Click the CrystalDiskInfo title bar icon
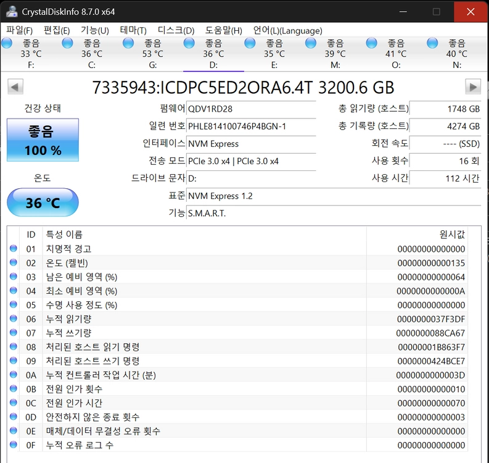489x463 pixels. pos(12,12)
